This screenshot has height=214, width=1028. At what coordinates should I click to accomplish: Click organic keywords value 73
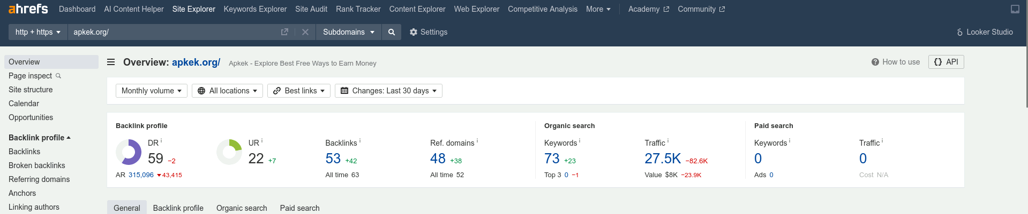[552, 158]
